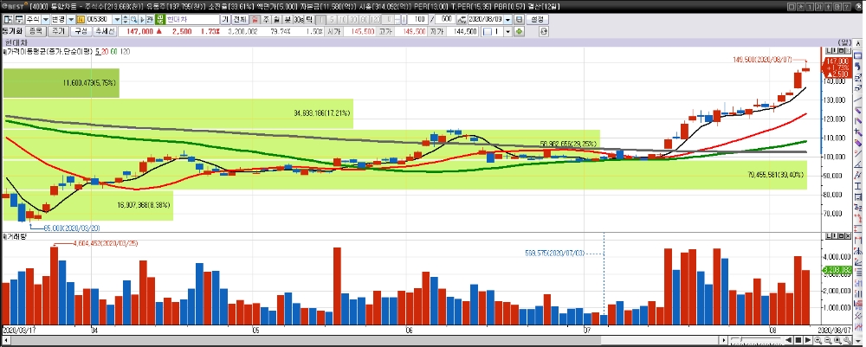
Task: Click the chart adjust icon next to the 600 field
Action: tap(462, 19)
